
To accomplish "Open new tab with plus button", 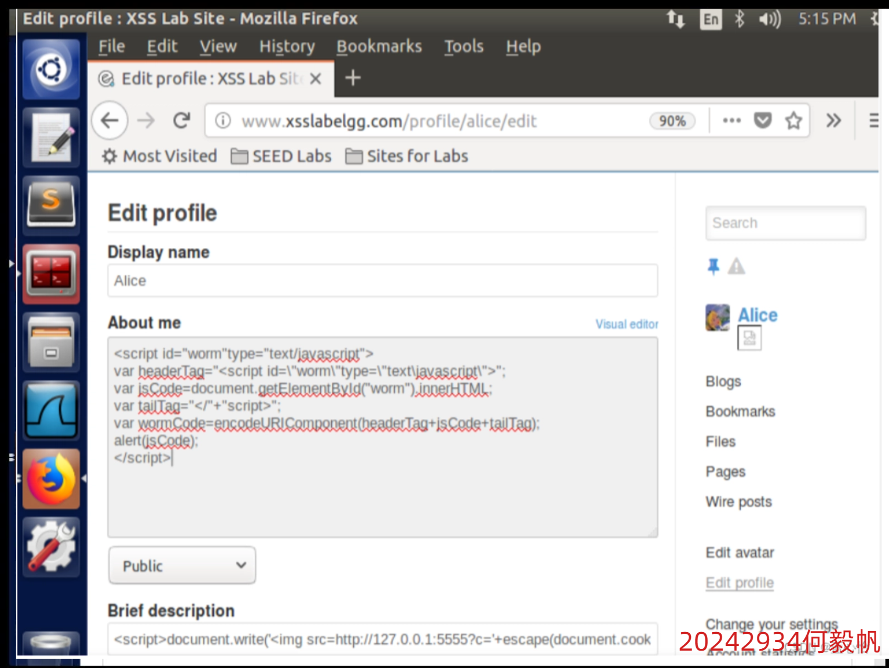I will [353, 78].
